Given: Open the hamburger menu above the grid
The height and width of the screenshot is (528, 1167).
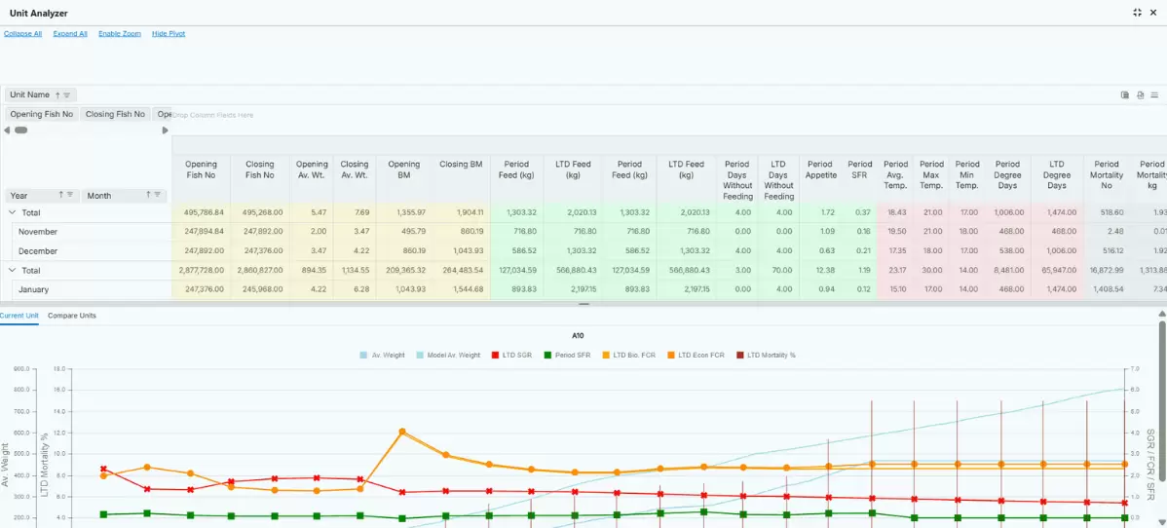Looking at the screenshot, I should click(1154, 95).
